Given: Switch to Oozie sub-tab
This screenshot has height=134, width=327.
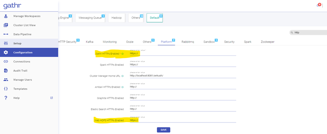Looking at the screenshot, I should pyautogui.click(x=130, y=42).
